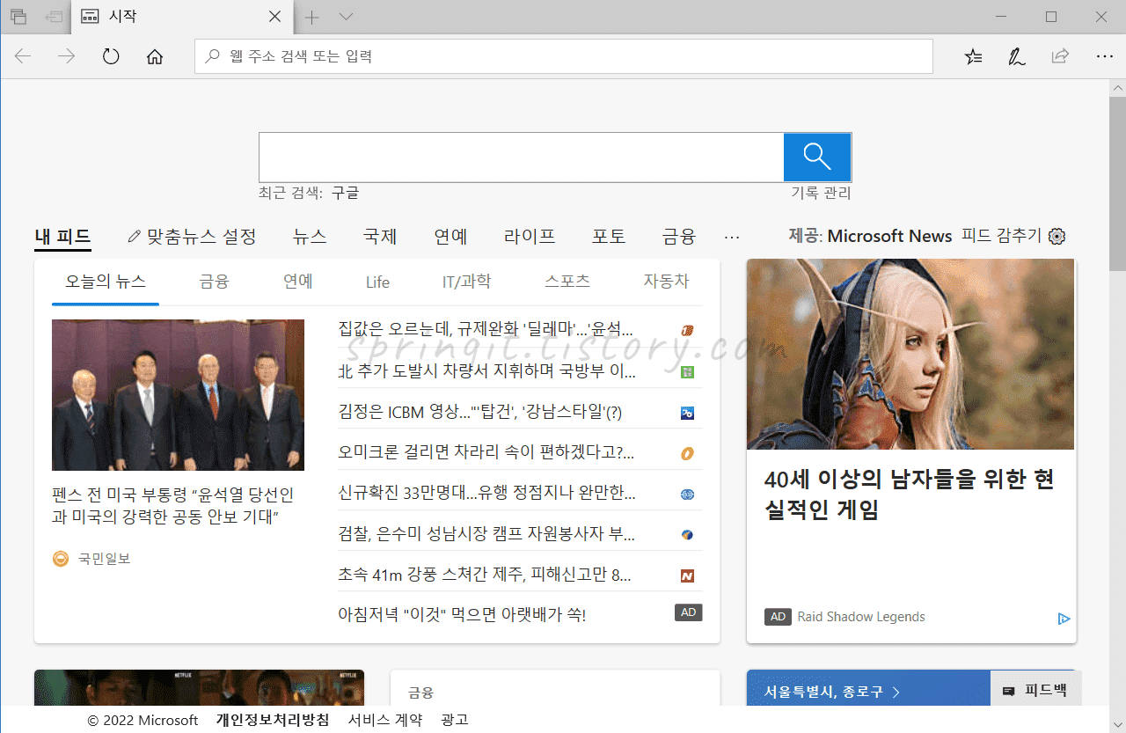Open the 40세 이상의 남자들을 위한 ad title
This screenshot has height=733, width=1126.
910,495
